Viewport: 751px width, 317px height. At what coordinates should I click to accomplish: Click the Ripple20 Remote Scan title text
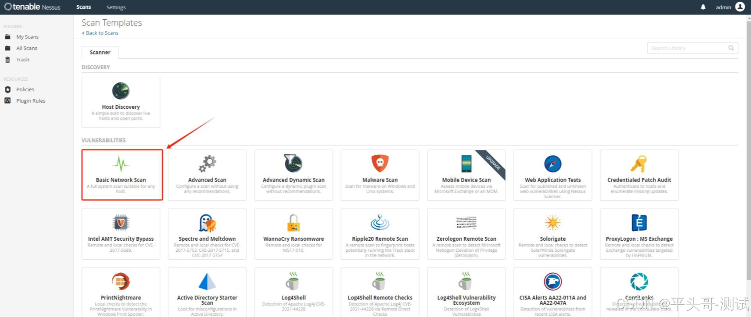tap(380, 239)
